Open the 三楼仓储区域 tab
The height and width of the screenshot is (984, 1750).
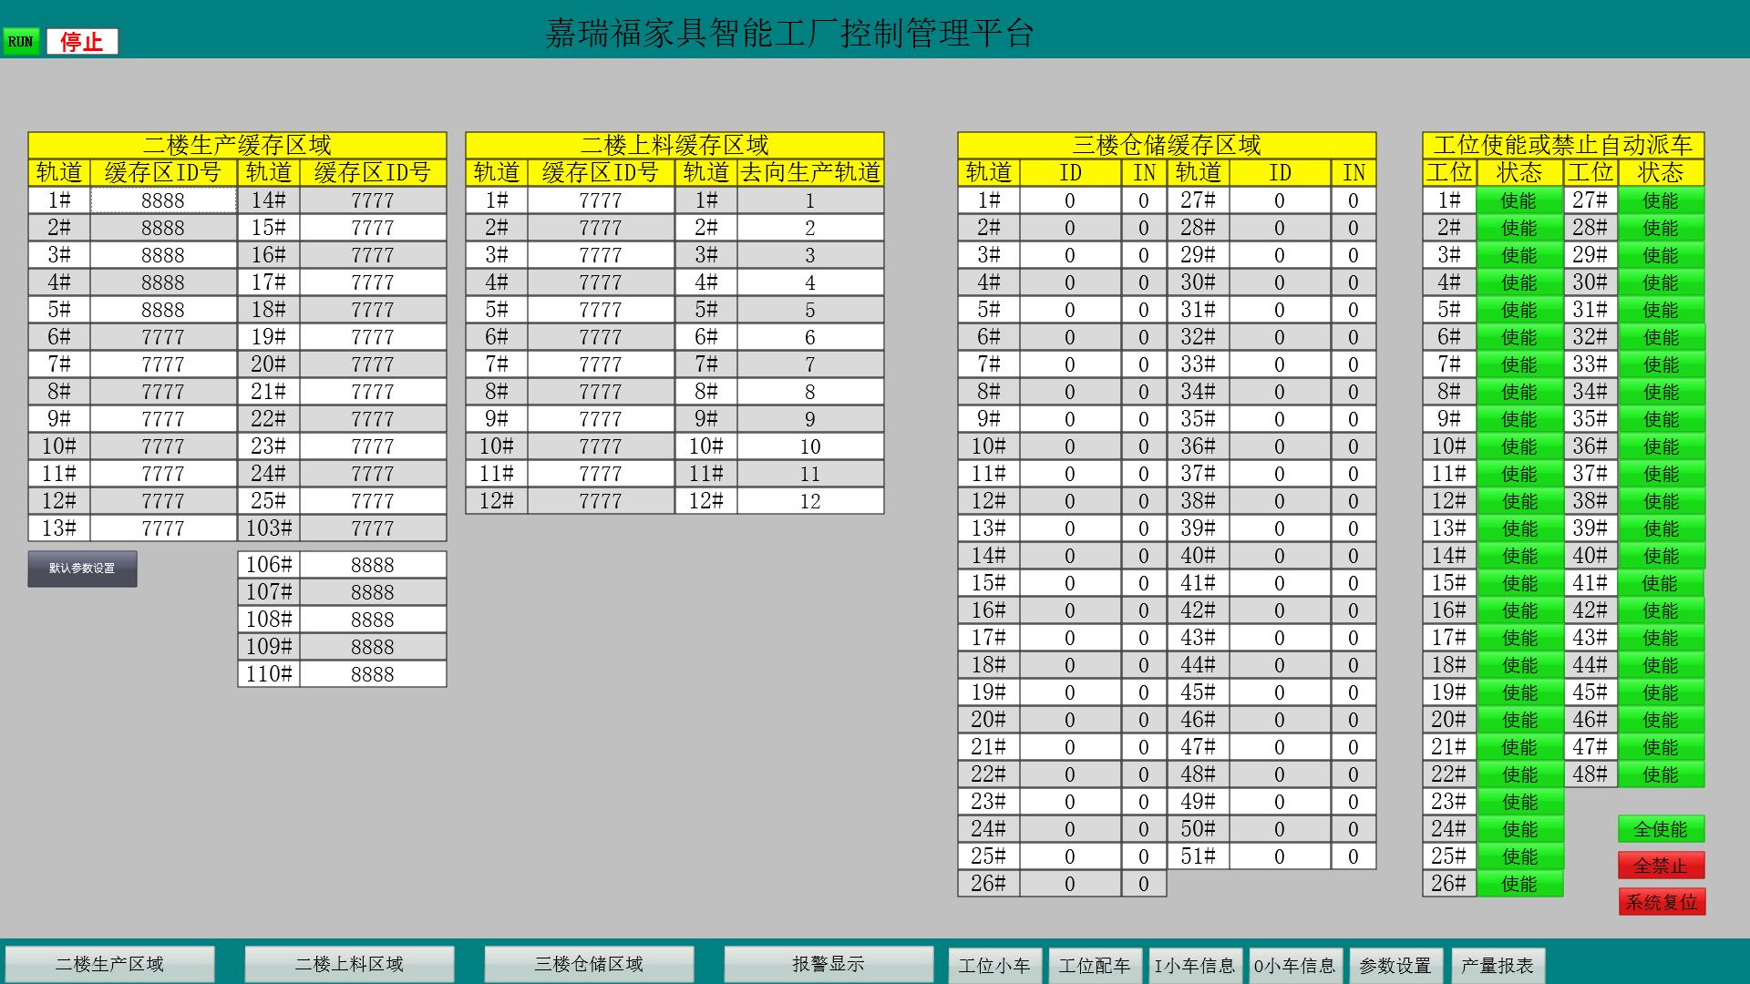click(589, 964)
